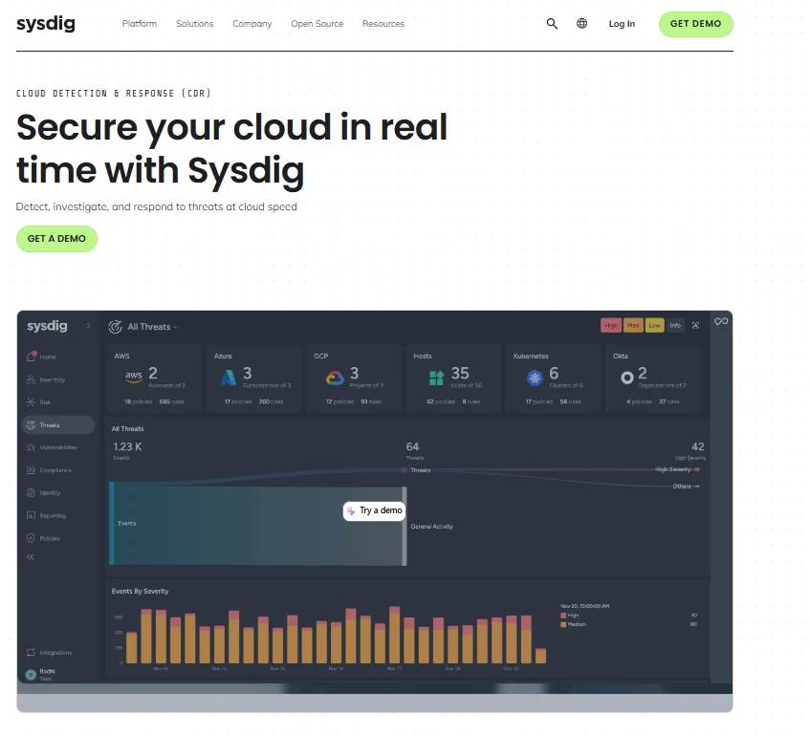Click the capture icon next to Info
810x736 pixels.
click(696, 325)
